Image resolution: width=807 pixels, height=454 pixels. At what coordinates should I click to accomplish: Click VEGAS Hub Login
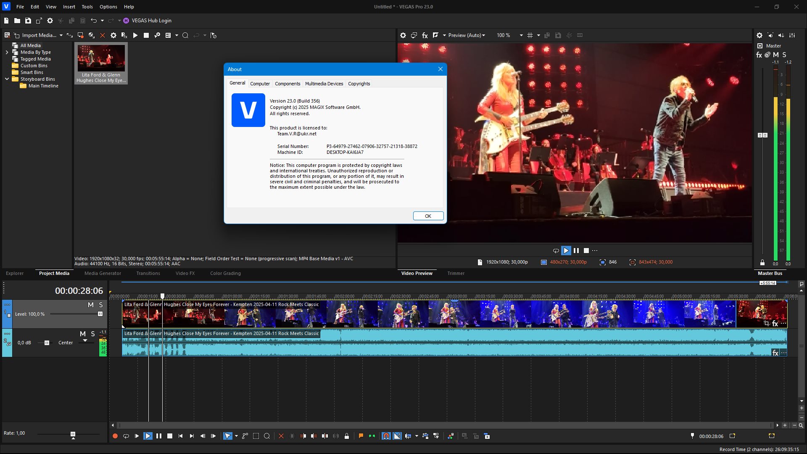[x=151, y=21]
